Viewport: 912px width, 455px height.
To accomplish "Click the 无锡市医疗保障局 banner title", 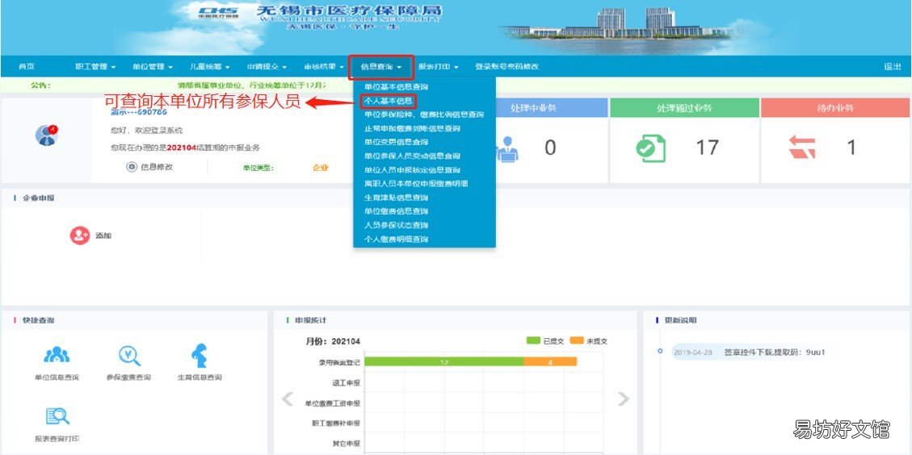I will (349, 11).
